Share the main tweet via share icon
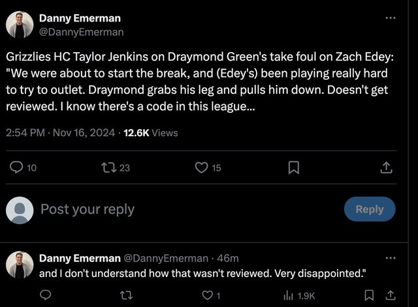The image size is (418, 307). point(387,168)
